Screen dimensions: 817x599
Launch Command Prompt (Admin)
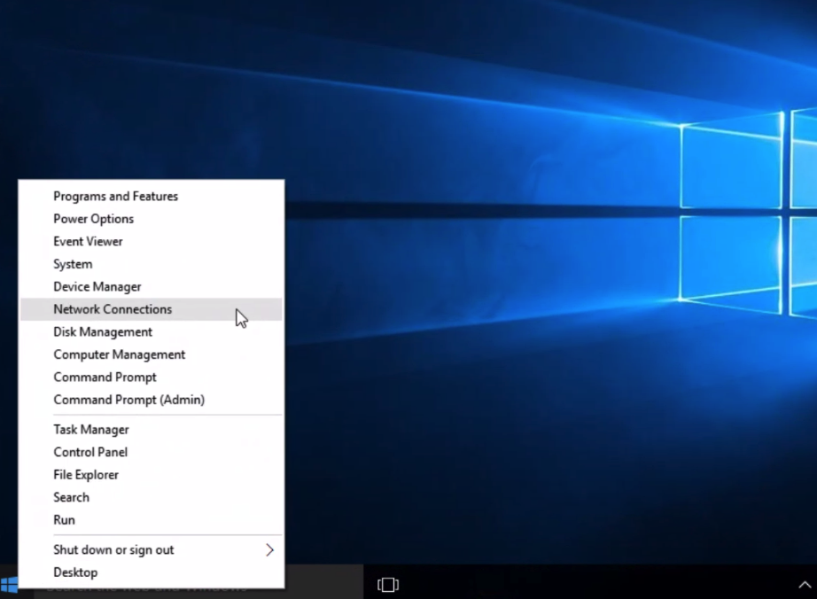tap(152, 400)
